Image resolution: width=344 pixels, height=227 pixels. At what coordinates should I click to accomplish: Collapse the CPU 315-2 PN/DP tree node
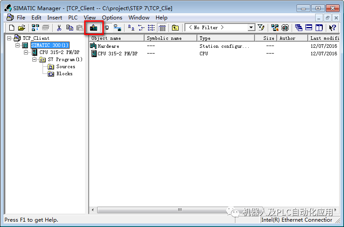tap(26, 52)
